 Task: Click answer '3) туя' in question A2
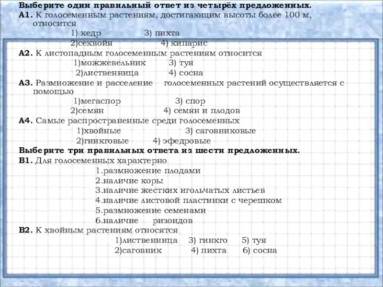181,63
